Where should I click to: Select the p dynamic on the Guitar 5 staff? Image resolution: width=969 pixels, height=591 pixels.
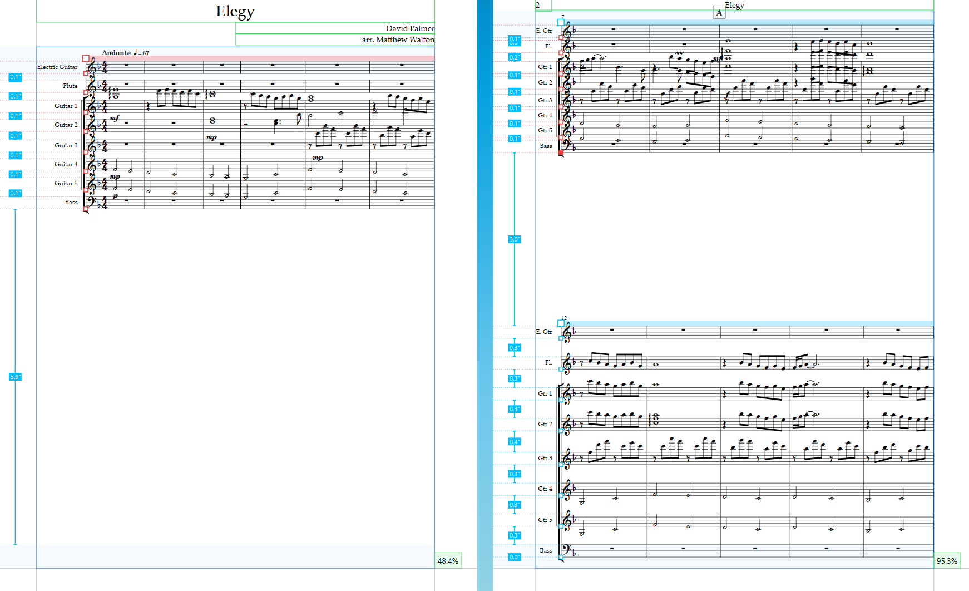click(x=115, y=196)
